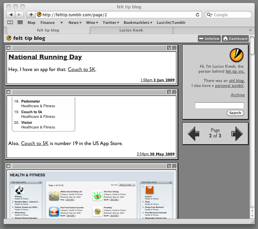Open the Archive link in sidebar
This screenshot has width=258, height=229.
pos(237,95)
